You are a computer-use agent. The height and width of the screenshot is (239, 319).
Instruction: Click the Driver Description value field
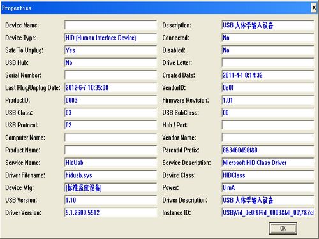(x=268, y=200)
